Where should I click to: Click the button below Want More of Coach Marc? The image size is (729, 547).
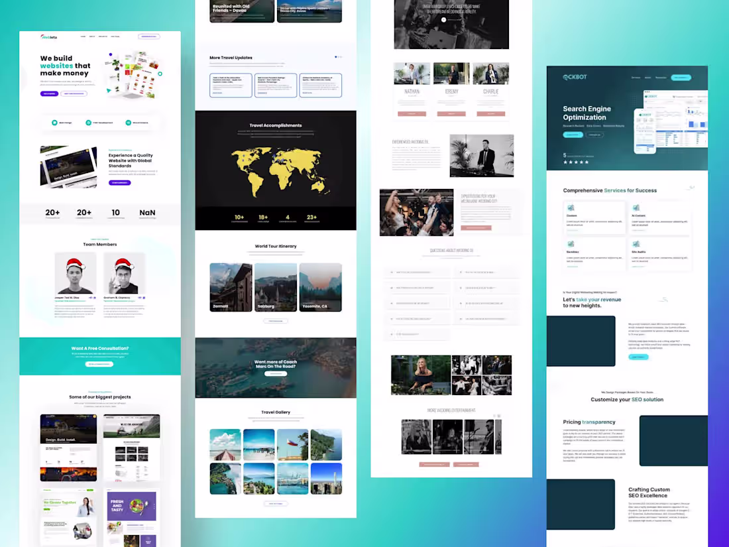(276, 373)
